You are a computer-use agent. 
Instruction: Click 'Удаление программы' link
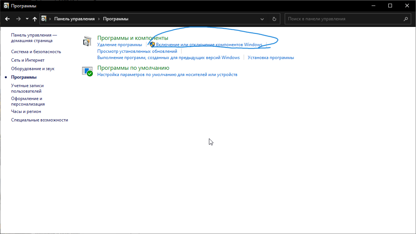[x=120, y=45]
